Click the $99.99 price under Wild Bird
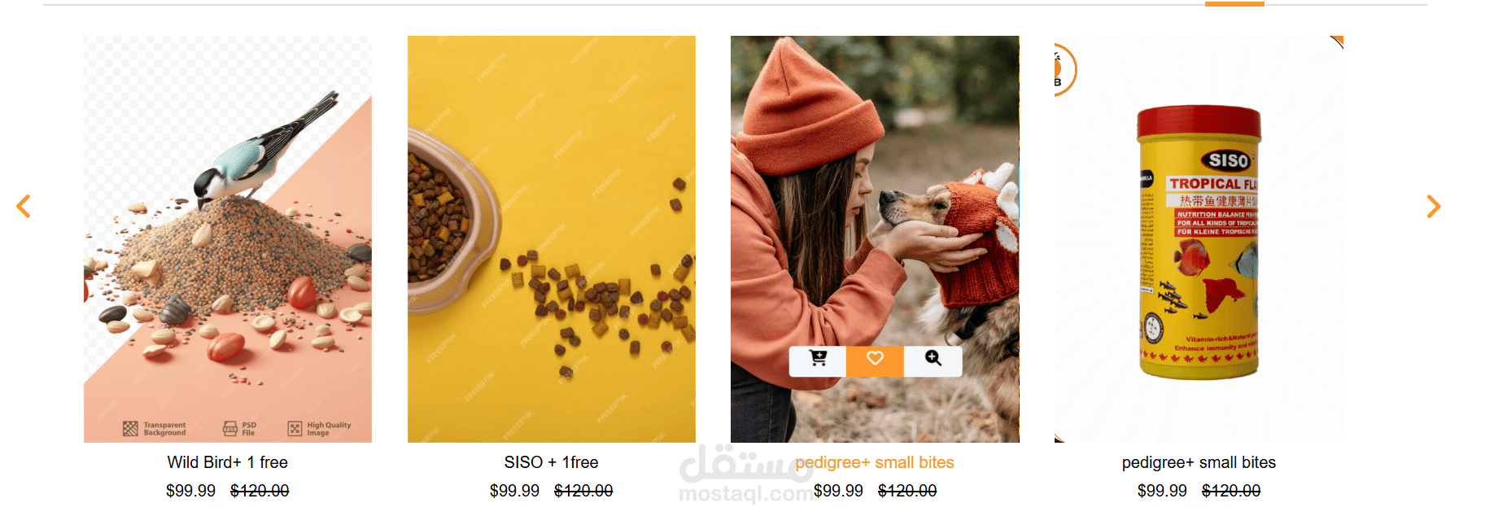This screenshot has height=516, width=1494. [x=190, y=491]
